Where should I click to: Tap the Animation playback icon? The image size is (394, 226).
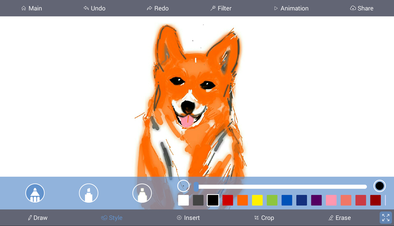[276, 8]
